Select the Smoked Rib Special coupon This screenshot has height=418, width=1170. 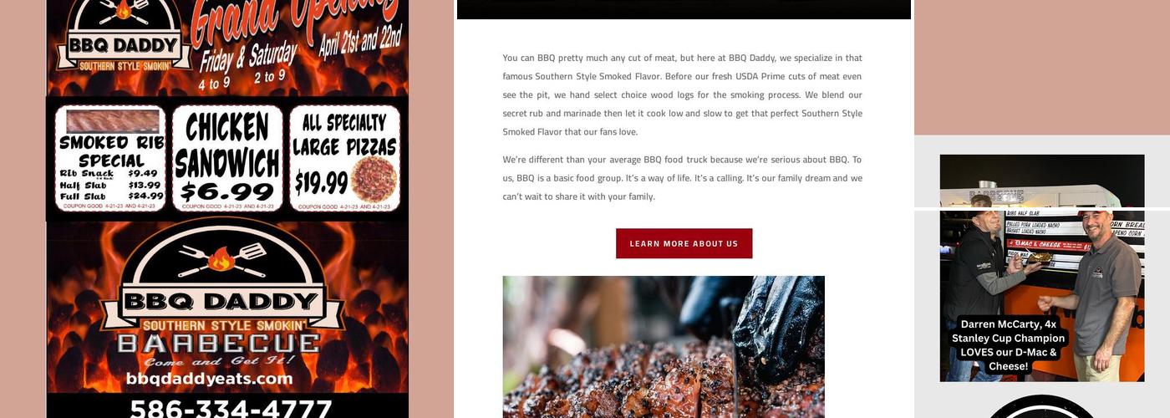pyautogui.click(x=111, y=158)
